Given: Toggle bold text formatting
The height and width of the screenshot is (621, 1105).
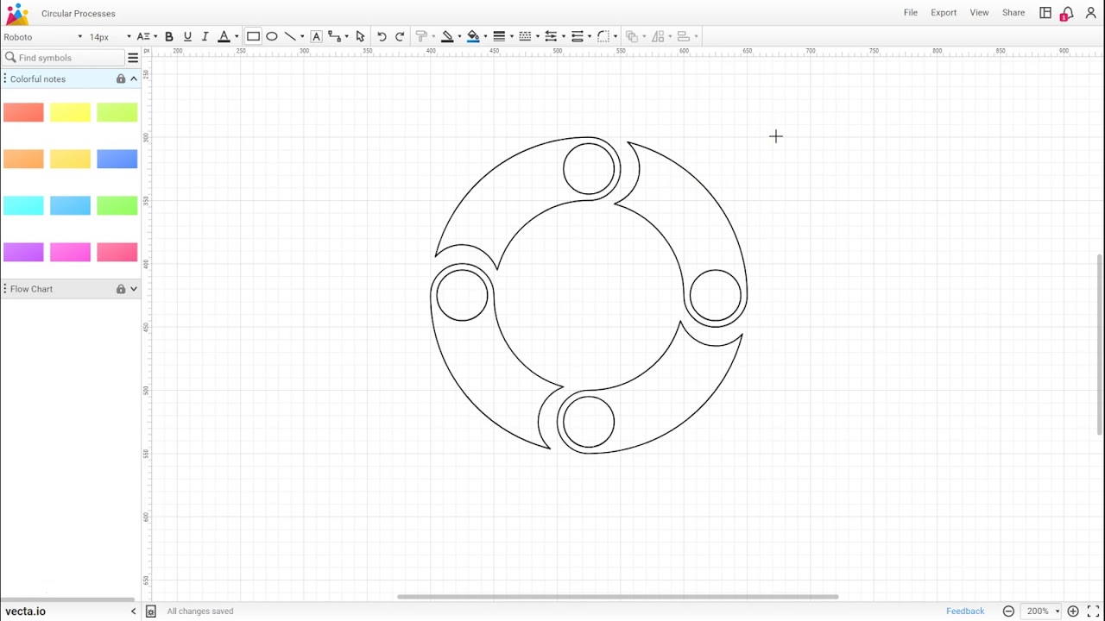Looking at the screenshot, I should point(169,36).
